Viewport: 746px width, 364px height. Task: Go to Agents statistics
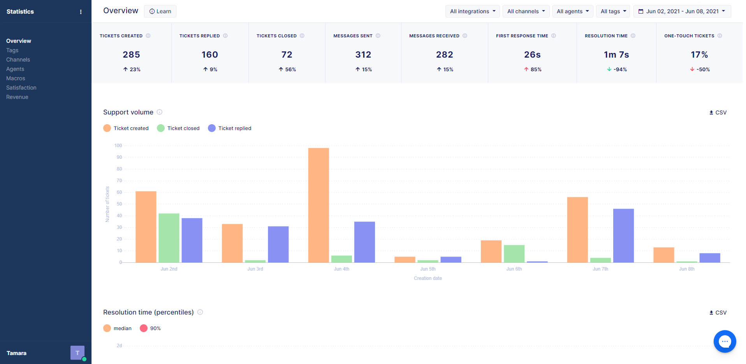(x=15, y=69)
